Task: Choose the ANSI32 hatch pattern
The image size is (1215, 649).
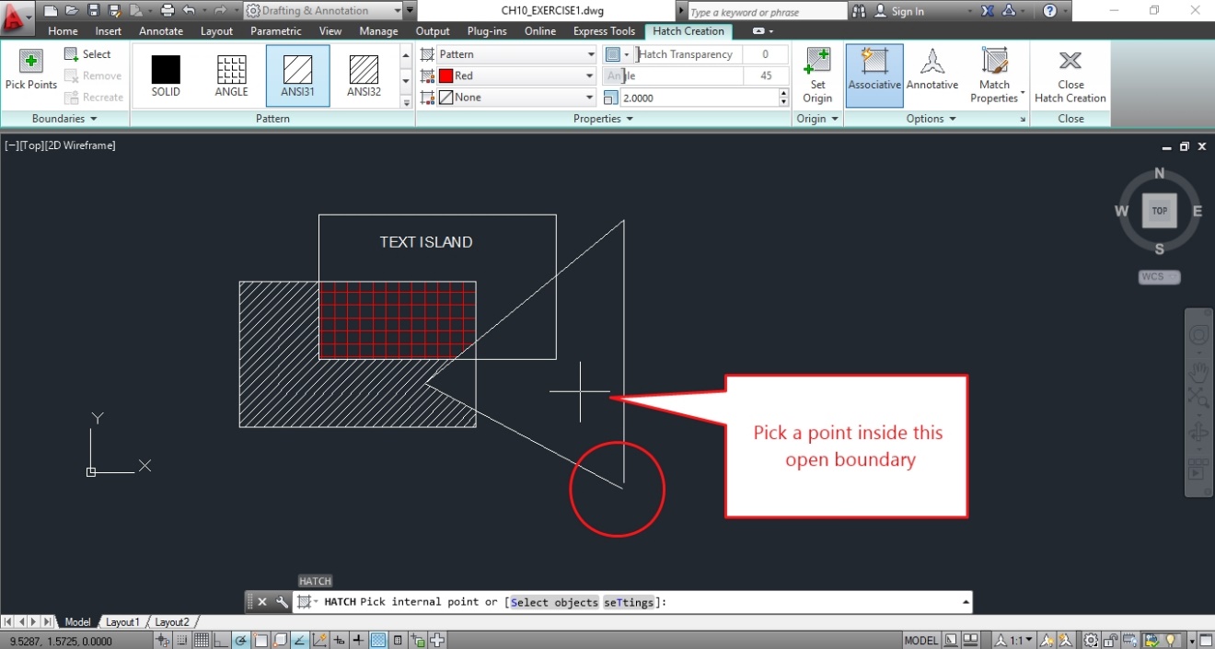Action: [363, 74]
